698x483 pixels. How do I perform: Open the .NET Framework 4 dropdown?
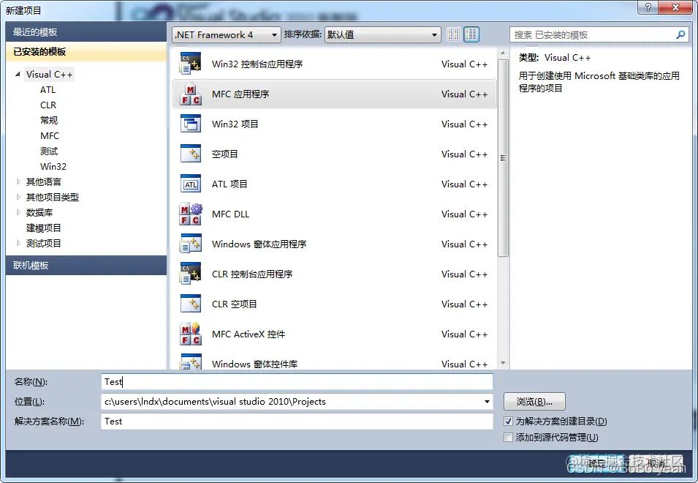point(226,34)
